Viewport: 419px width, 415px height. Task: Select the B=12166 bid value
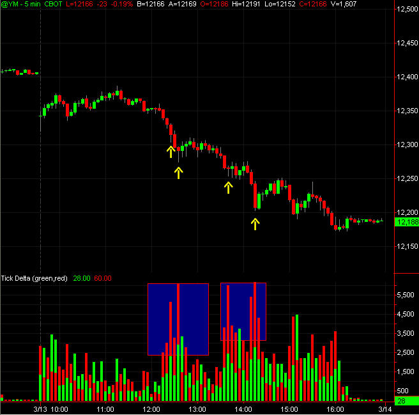(151, 4)
